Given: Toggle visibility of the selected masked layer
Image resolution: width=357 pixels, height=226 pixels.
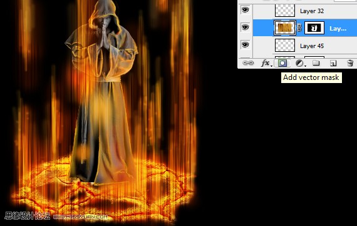Looking at the screenshot, I should click(x=246, y=27).
